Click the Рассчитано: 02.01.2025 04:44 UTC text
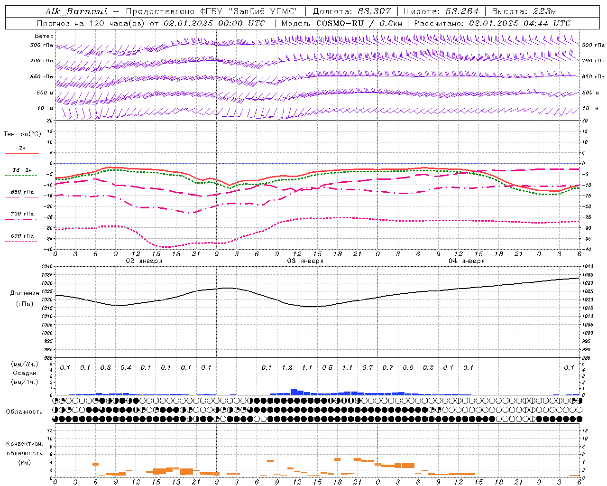Screen dimensions: 607x486 pos(492,23)
